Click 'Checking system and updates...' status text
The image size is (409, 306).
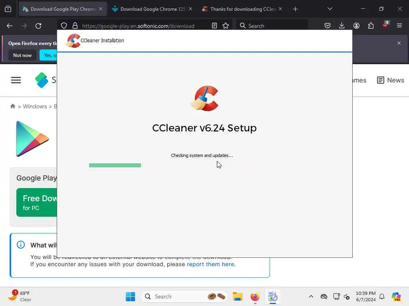(202, 155)
